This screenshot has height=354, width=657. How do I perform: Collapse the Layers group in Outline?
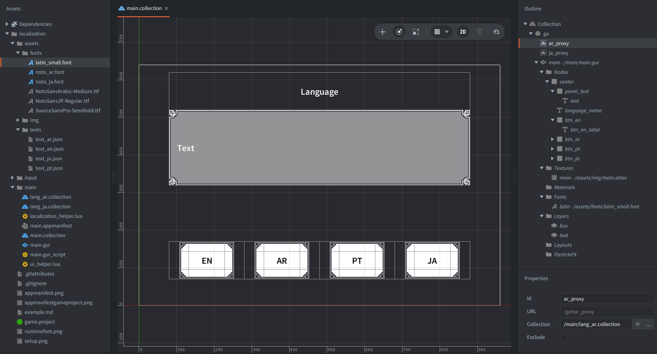(x=542, y=216)
